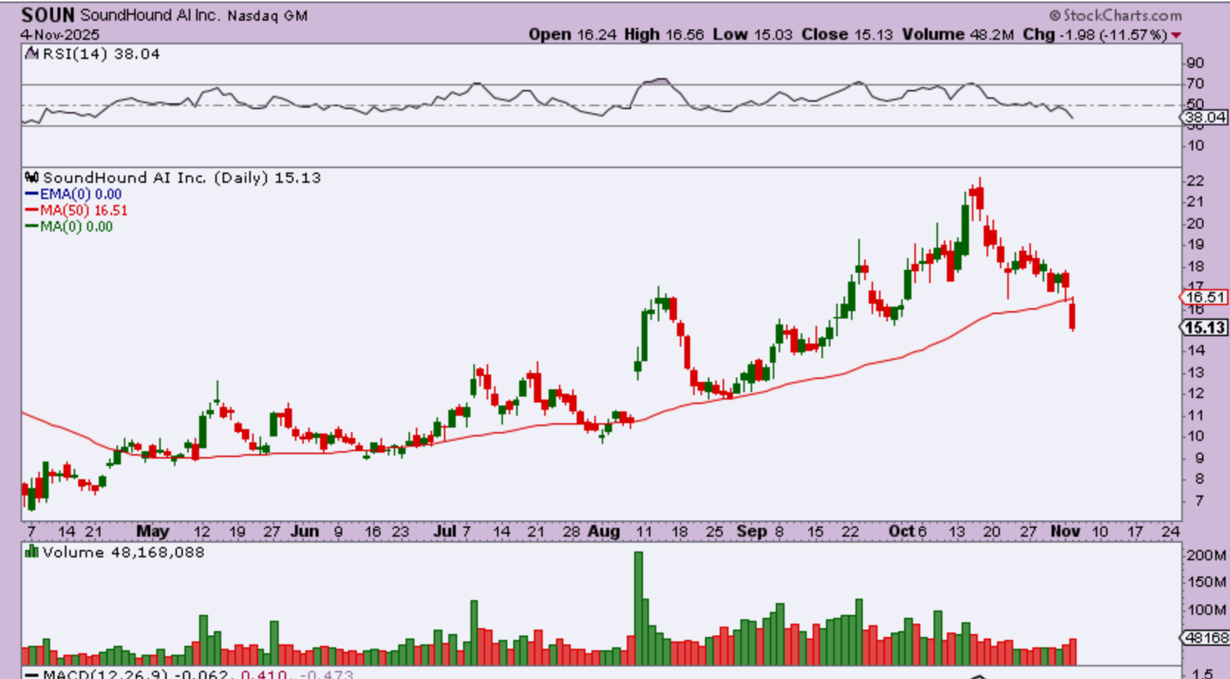Click the company name in the header

150,15
